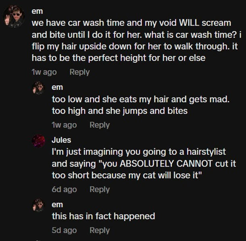The image size is (246, 241).
Task: Click em's avatar next to 'too low' reply
Action: click(39, 88)
